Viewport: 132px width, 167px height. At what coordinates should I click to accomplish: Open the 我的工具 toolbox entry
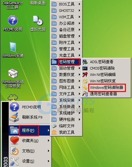point(66,132)
